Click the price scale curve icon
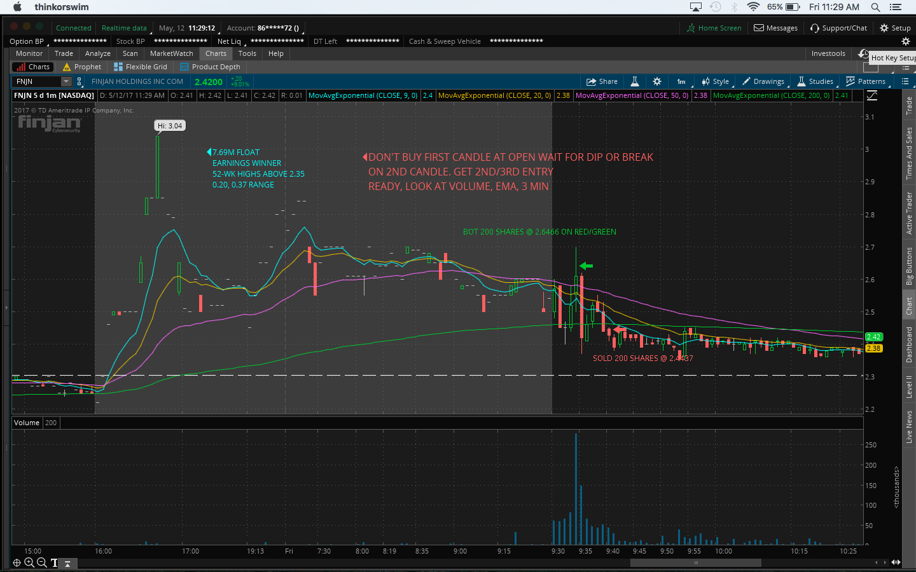 (872, 95)
